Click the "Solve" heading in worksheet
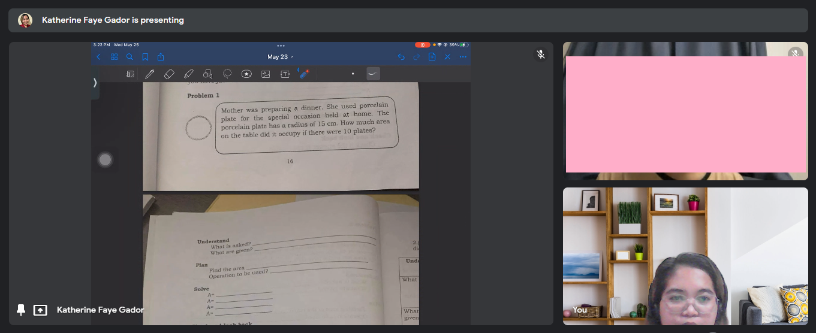The height and width of the screenshot is (333, 816). [x=201, y=289]
